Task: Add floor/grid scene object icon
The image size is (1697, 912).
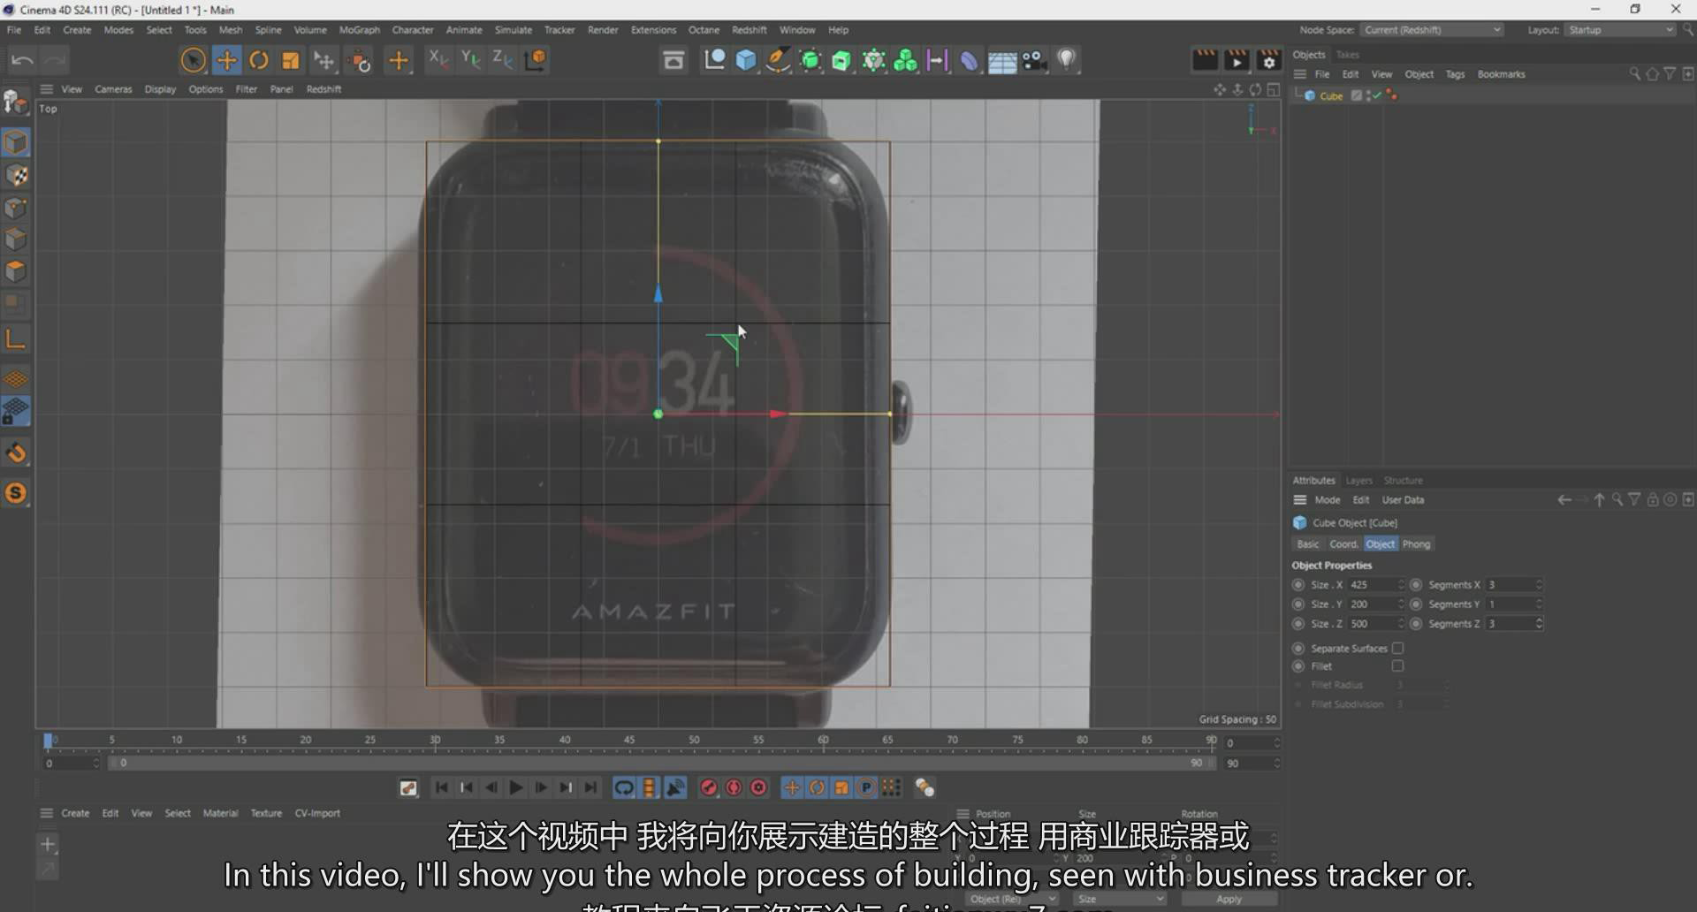Action: [1001, 61]
